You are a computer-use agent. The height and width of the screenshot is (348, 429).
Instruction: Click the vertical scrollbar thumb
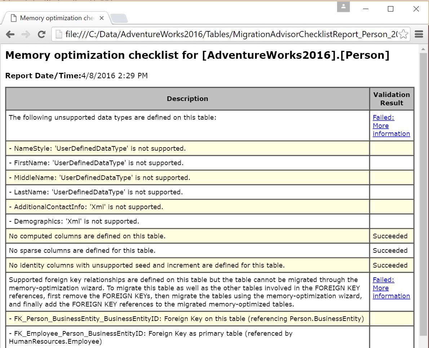[423, 194]
